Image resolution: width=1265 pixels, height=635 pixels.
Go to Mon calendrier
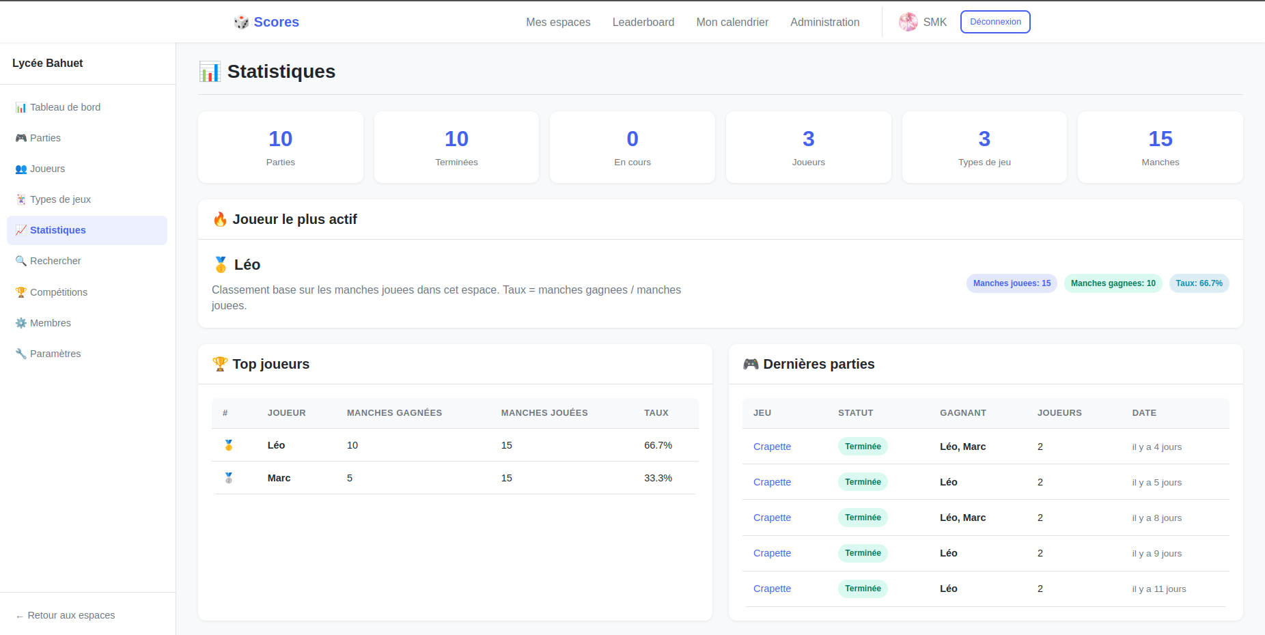732,22
